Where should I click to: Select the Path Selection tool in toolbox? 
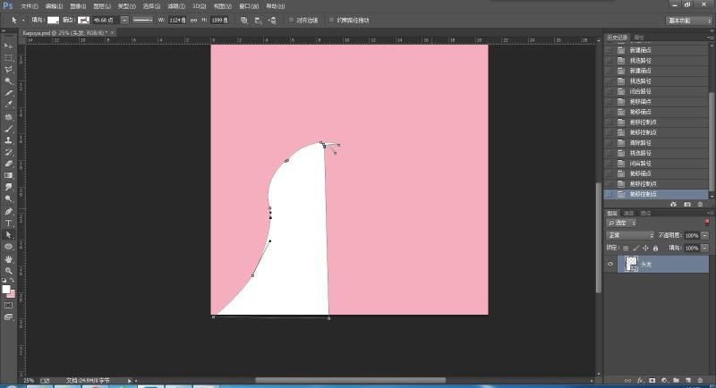click(x=8, y=235)
